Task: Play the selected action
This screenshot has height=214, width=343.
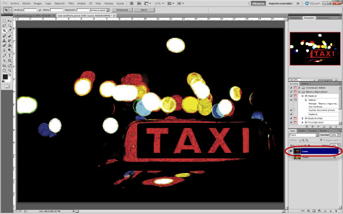Action: (318, 127)
